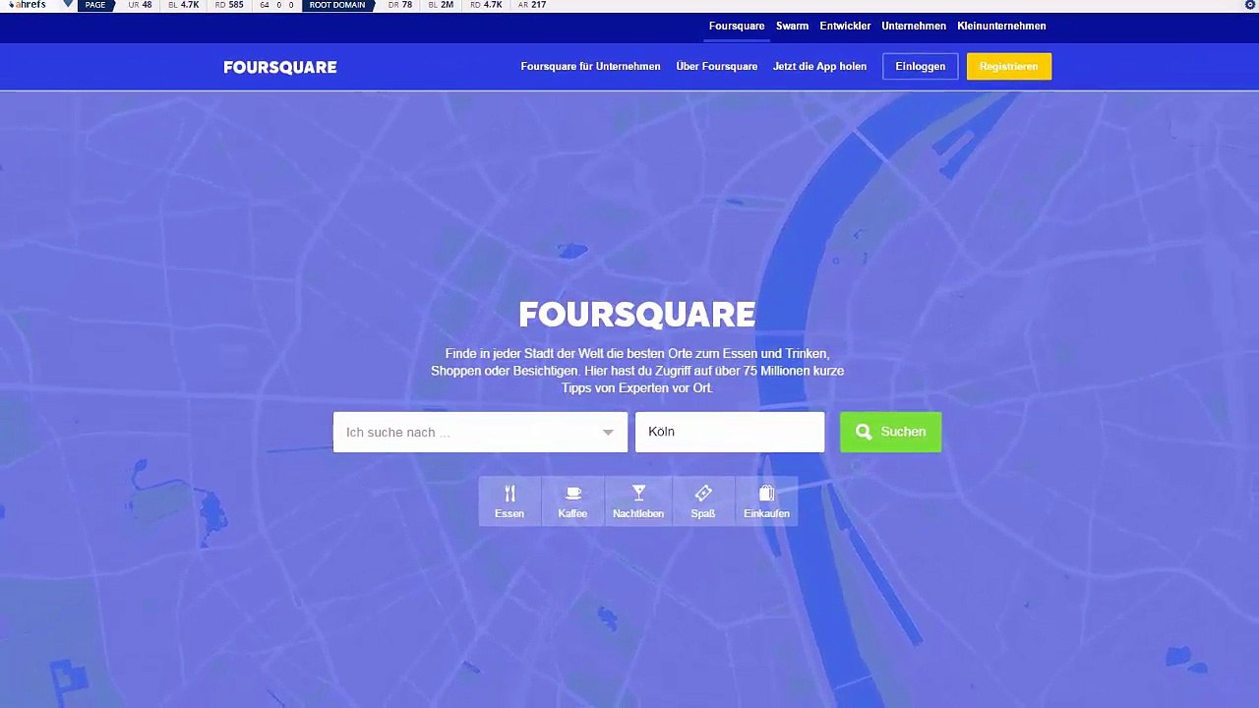This screenshot has height=708, width=1259.
Task: Click the RD 585 metric
Action: pyautogui.click(x=229, y=5)
